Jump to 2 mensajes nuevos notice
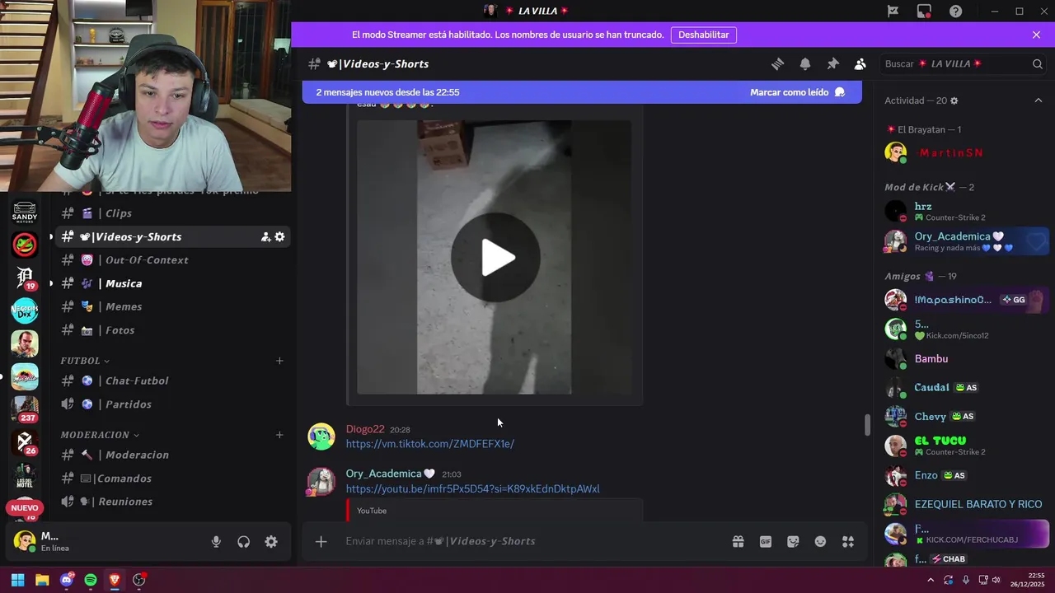The image size is (1055, 593). click(x=387, y=92)
